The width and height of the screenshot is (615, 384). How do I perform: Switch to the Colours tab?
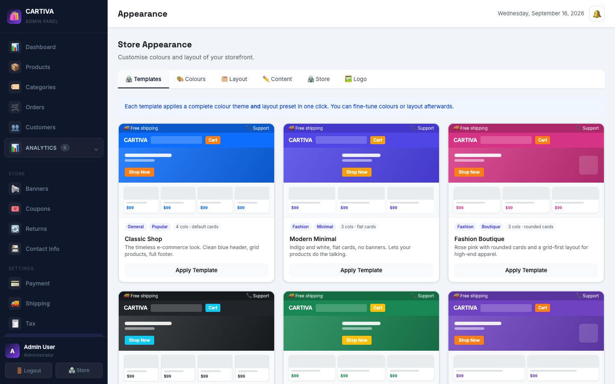click(x=191, y=79)
